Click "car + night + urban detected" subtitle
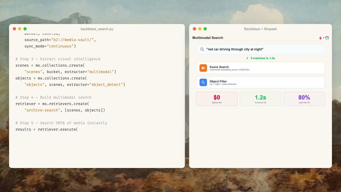 coord(223,84)
